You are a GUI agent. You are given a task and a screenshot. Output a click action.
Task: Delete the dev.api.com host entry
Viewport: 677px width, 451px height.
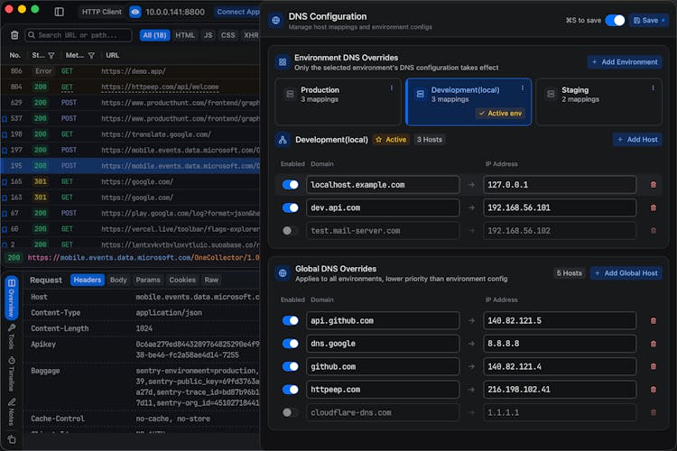tap(654, 207)
